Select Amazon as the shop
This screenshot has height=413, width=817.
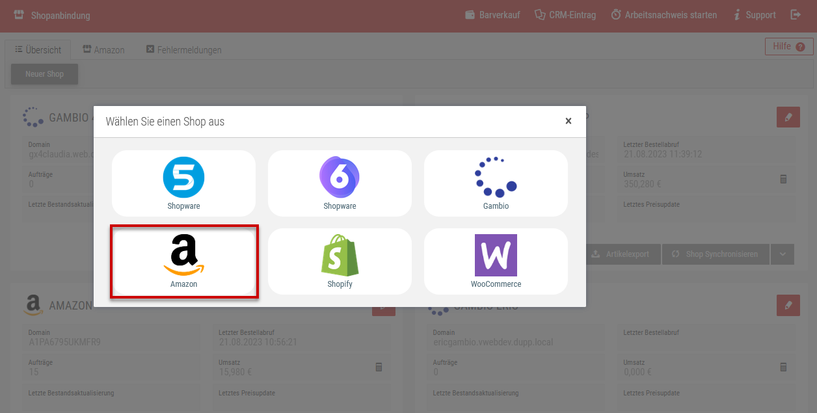click(x=184, y=261)
